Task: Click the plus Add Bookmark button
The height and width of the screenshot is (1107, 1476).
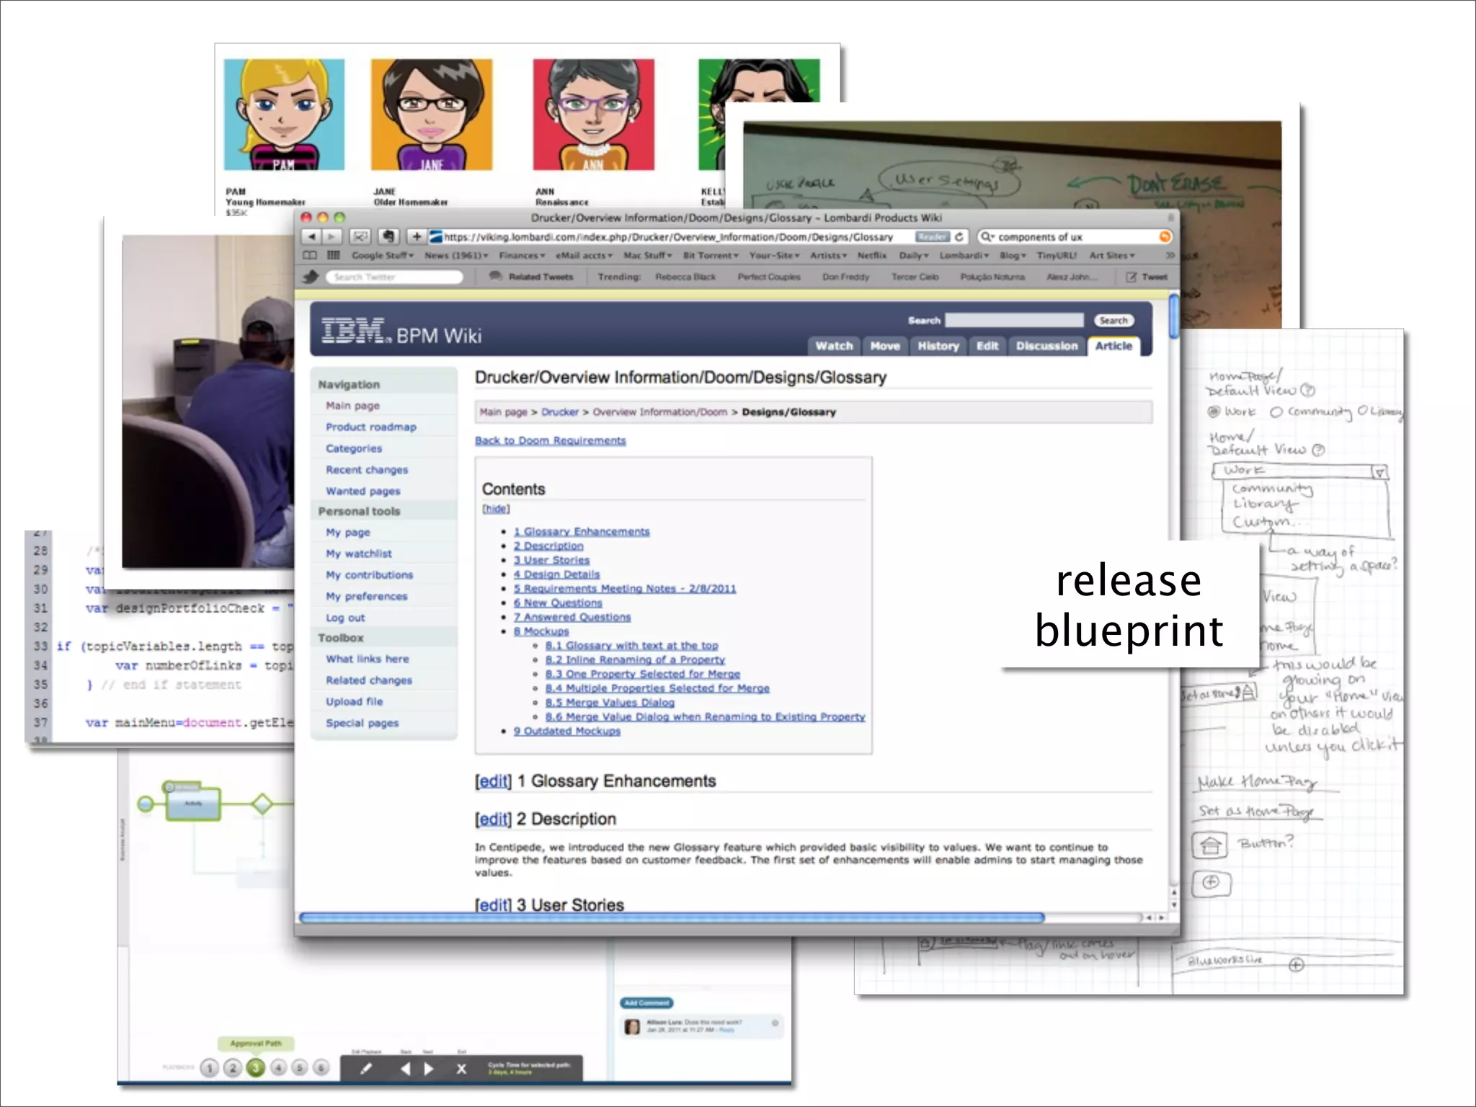Action: (417, 236)
